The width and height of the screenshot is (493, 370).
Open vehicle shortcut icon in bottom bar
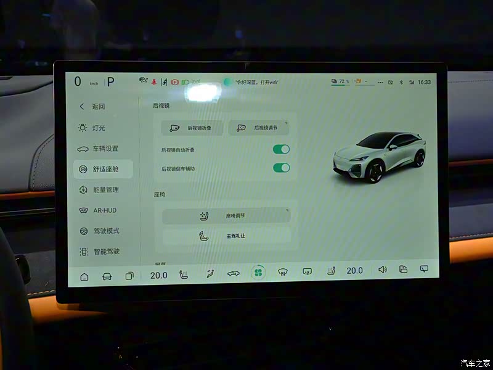[x=107, y=276]
